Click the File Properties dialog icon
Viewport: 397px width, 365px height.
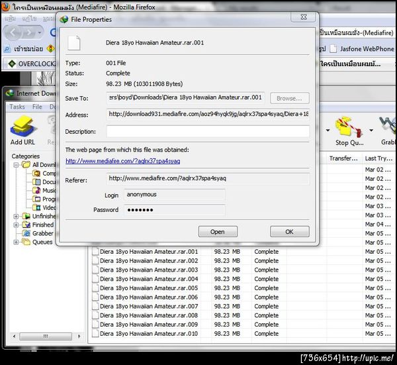coord(64,19)
